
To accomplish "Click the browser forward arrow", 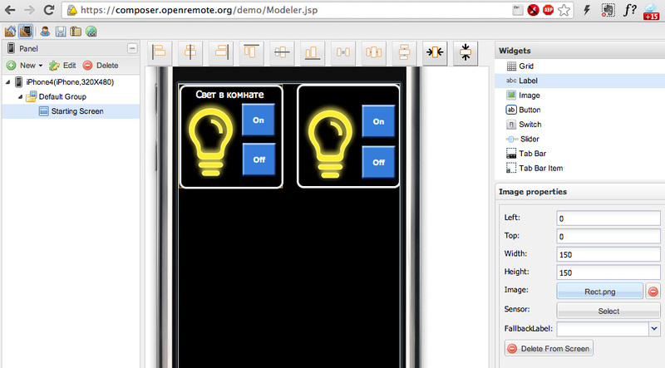I will [x=29, y=10].
